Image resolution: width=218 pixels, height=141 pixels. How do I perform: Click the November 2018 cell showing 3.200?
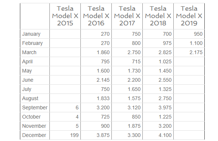point(158,126)
